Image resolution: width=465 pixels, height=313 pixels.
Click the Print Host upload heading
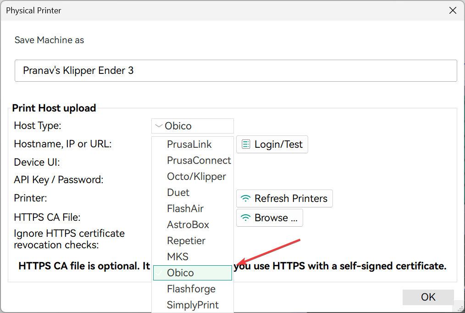(x=54, y=108)
